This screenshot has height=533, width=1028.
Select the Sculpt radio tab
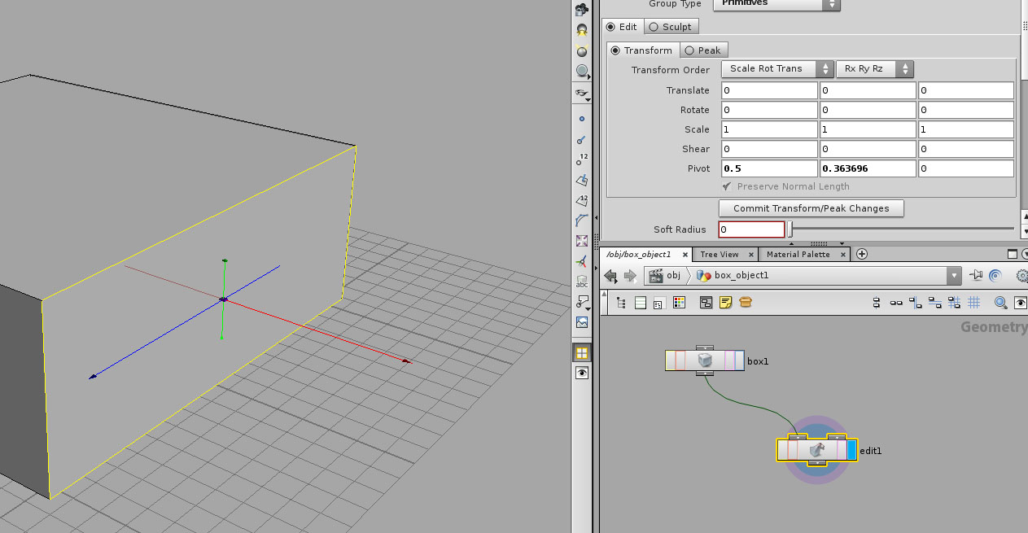671,27
